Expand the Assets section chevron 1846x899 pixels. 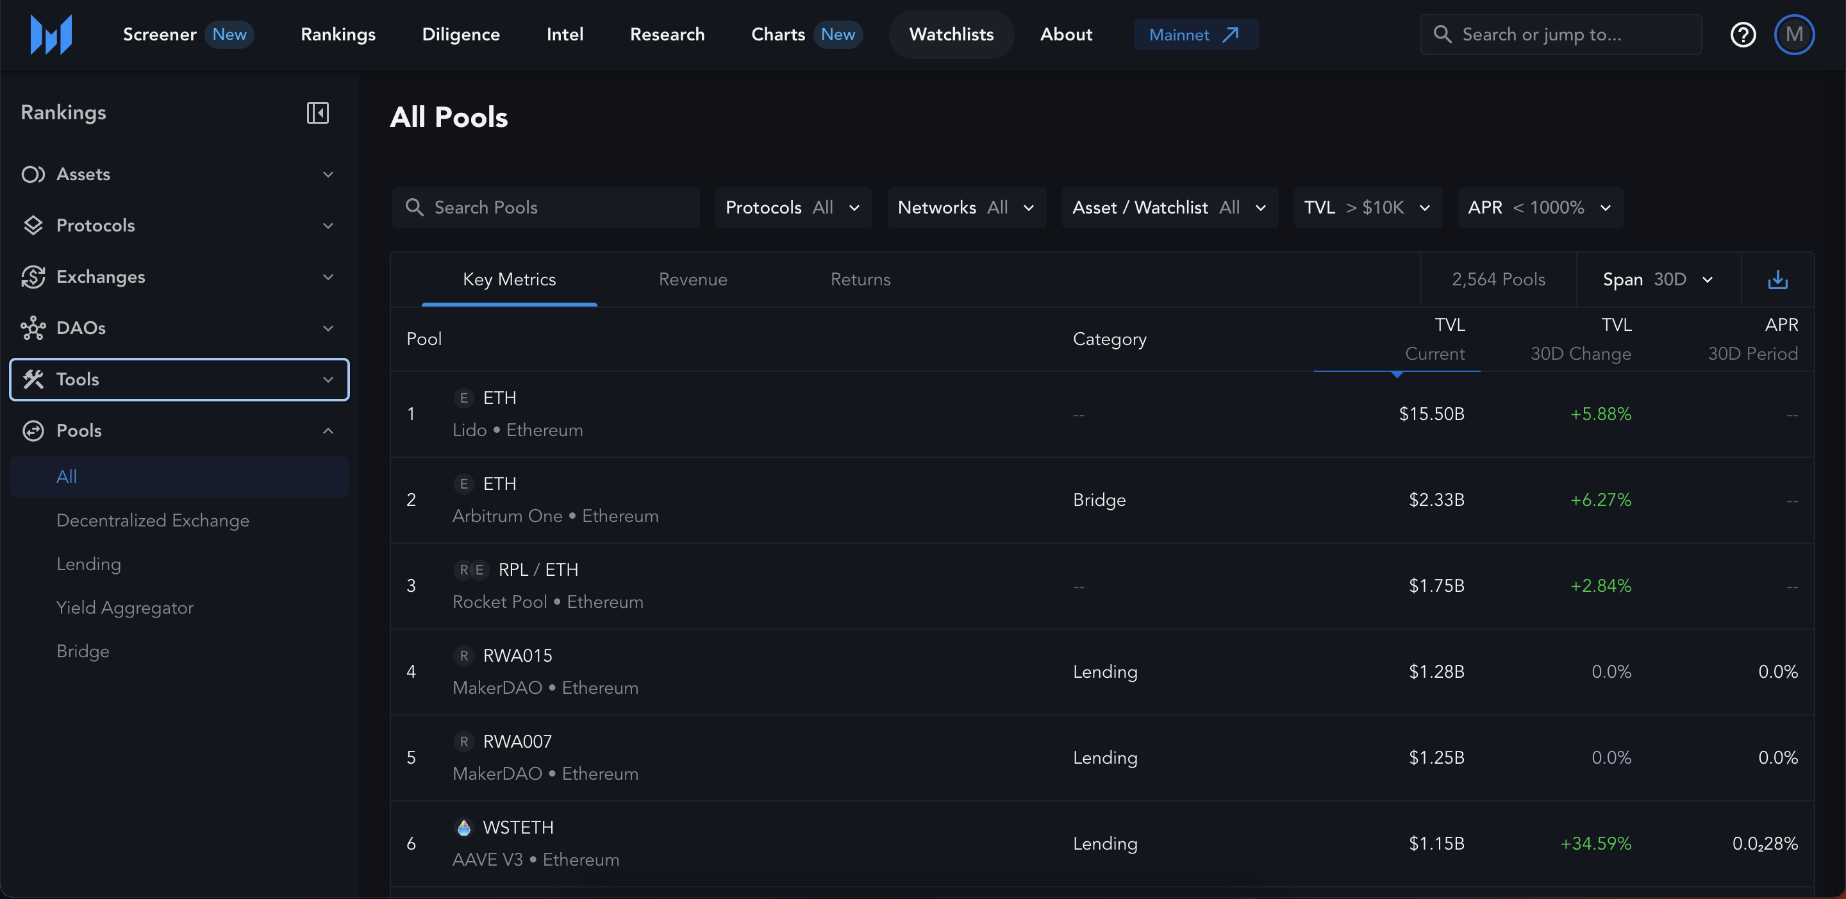point(328,174)
